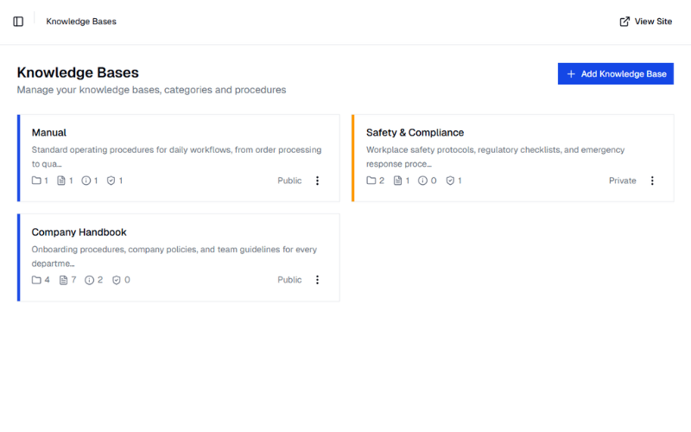691x432 pixels.
Task: Open the Safety & Compliance knowledge base
Action: tap(415, 132)
